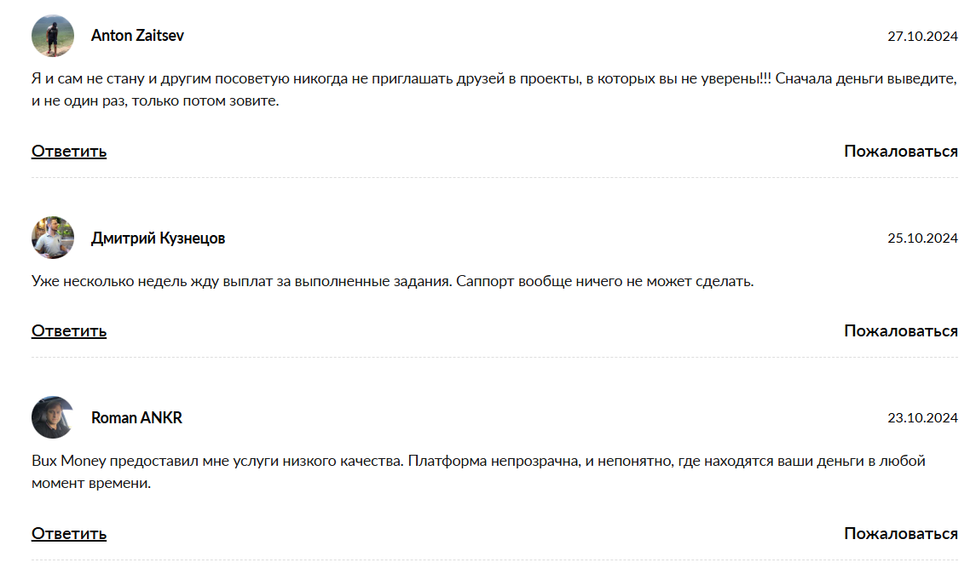Reply to Anton Zaitsev's comment via Ответить

[69, 152]
